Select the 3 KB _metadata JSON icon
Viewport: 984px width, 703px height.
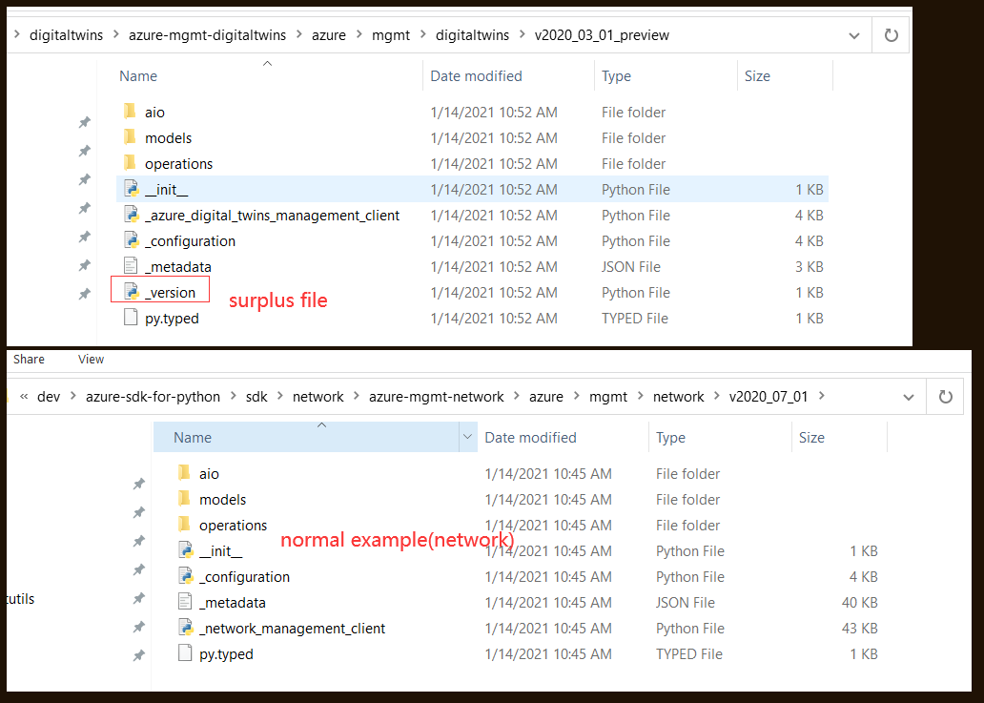[x=131, y=266]
